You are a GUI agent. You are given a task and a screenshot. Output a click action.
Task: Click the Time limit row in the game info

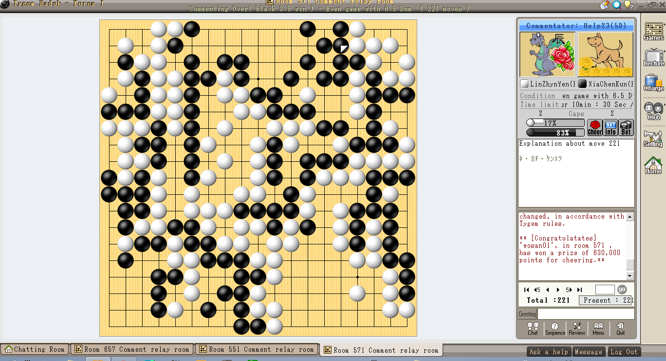576,104
